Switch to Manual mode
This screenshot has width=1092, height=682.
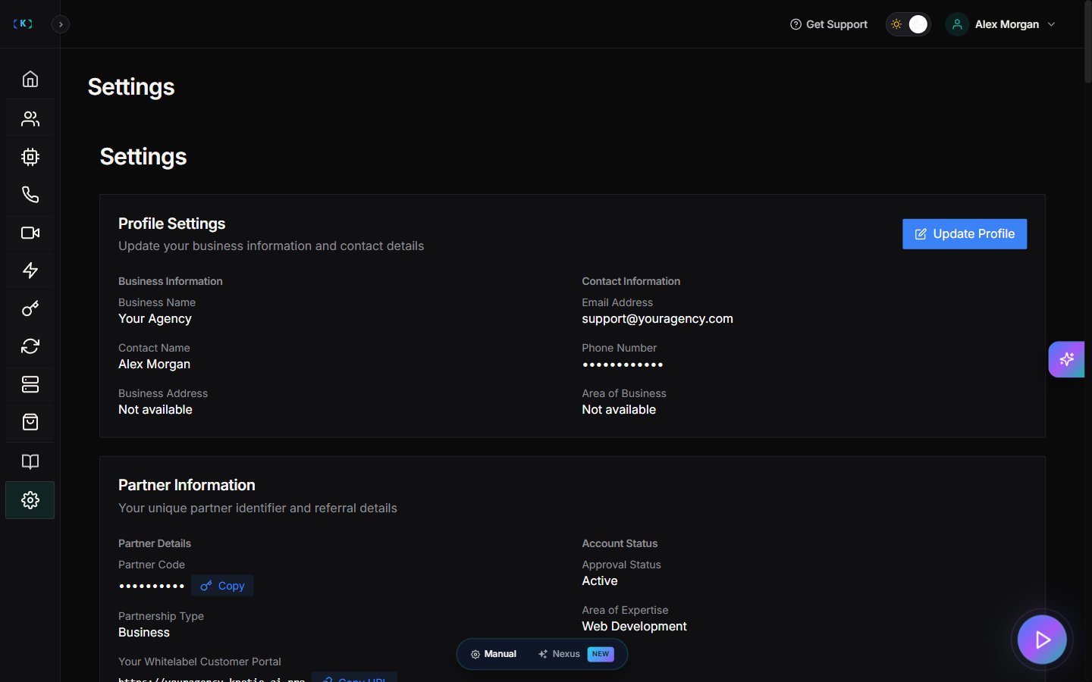pyautogui.click(x=494, y=654)
